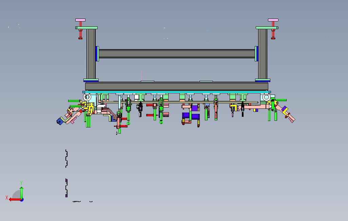Image resolution: width=348 pixels, height=221 pixels.
Task: Select the green top plate of right column
Action: point(267,28)
